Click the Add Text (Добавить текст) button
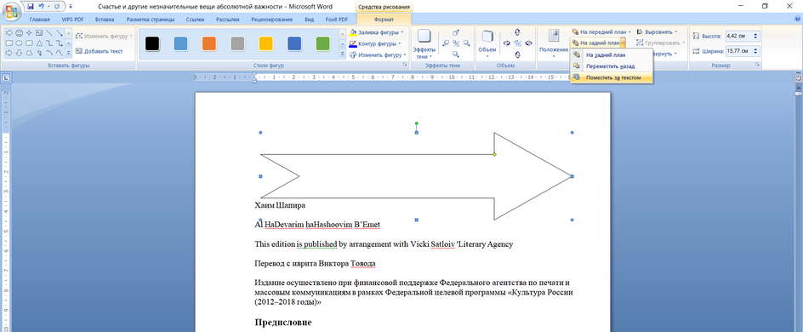Viewport: 803px width, 332px height. coord(100,51)
